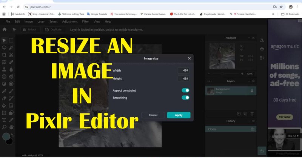
Task: Delete layer with trash icon in Layers panel
Action: pyautogui.click(x=252, y=114)
